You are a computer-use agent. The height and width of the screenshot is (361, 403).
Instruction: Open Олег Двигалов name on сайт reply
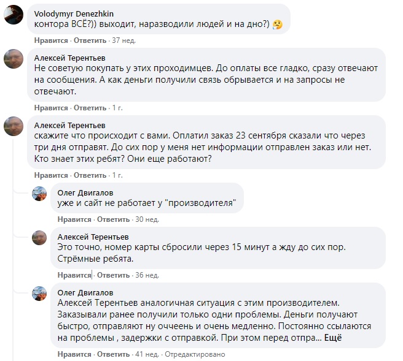tap(85, 192)
